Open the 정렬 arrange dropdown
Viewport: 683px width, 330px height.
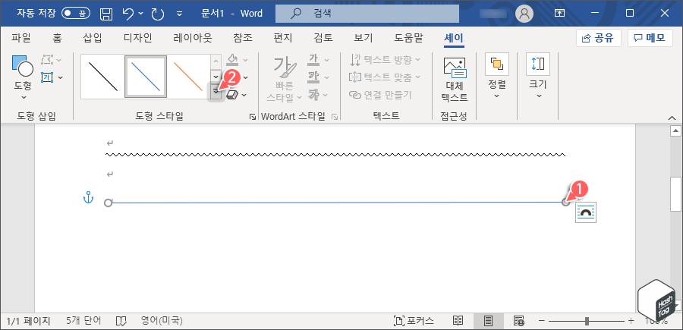[x=497, y=77]
